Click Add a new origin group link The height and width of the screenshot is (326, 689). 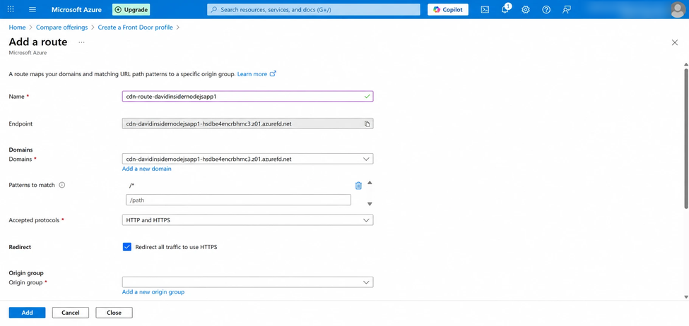(x=153, y=291)
